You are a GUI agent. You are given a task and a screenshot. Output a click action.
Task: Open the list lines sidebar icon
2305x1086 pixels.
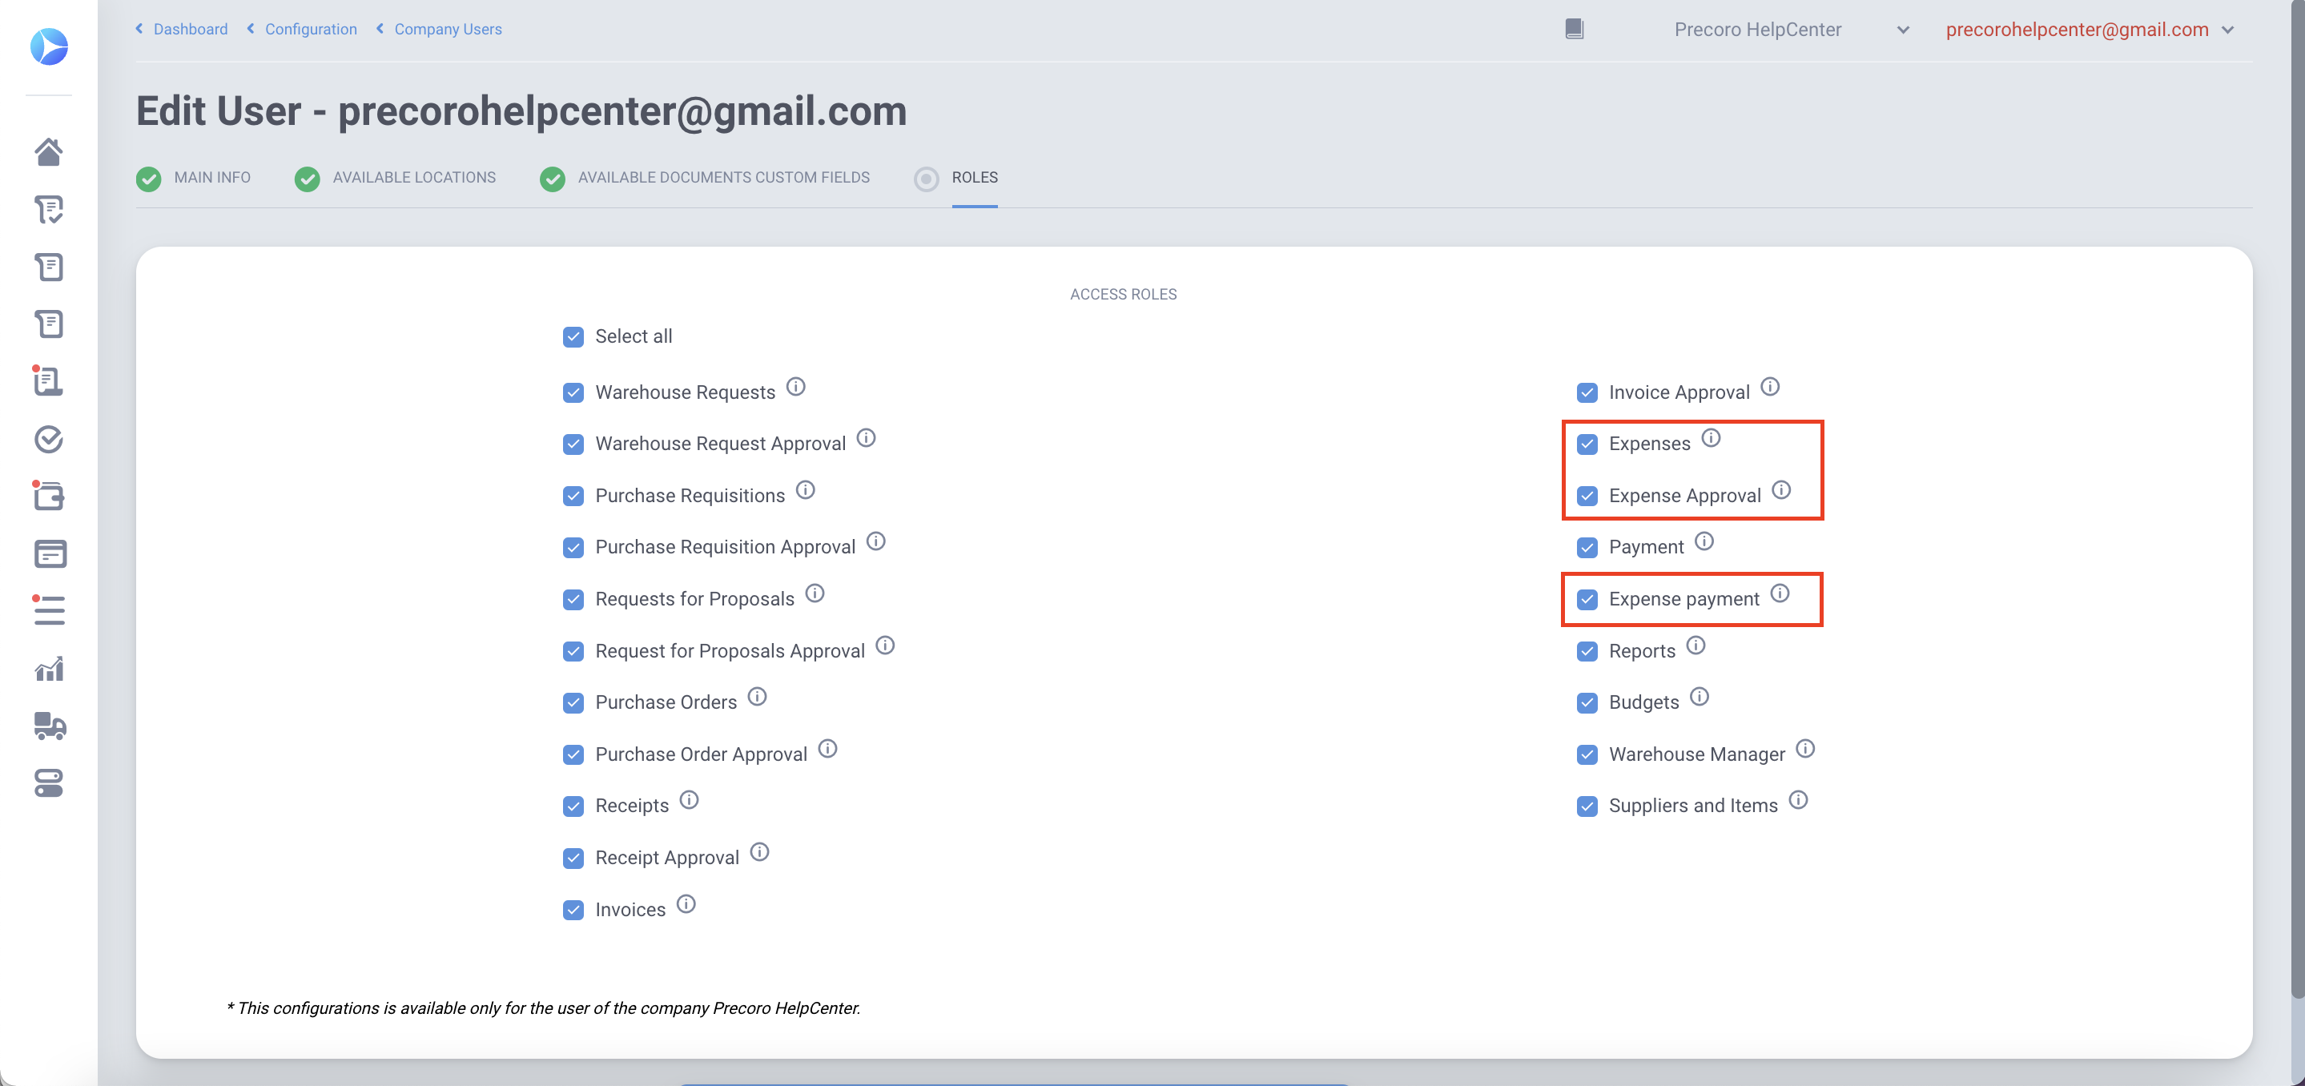pyautogui.click(x=48, y=610)
